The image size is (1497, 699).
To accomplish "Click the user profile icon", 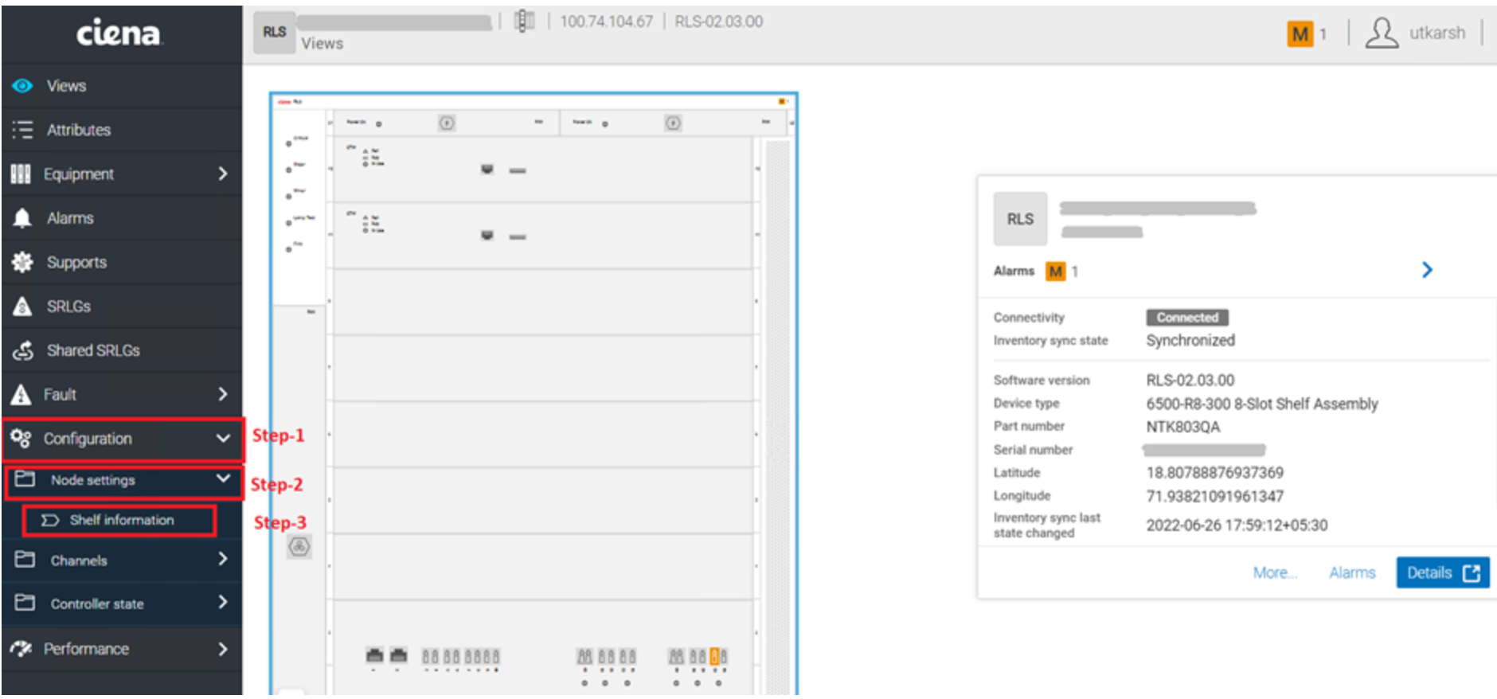I will (x=1382, y=33).
